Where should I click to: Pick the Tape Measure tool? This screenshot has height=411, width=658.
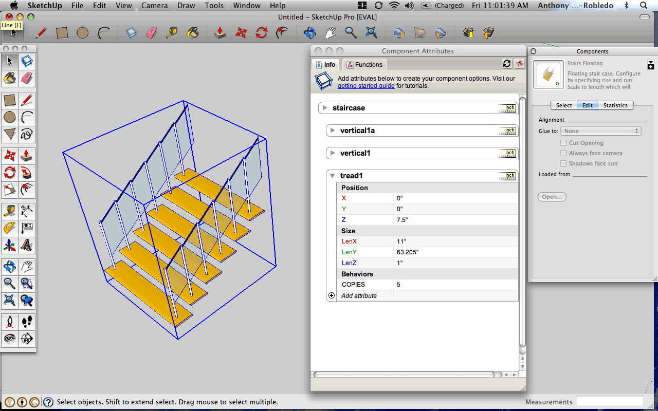[9, 211]
